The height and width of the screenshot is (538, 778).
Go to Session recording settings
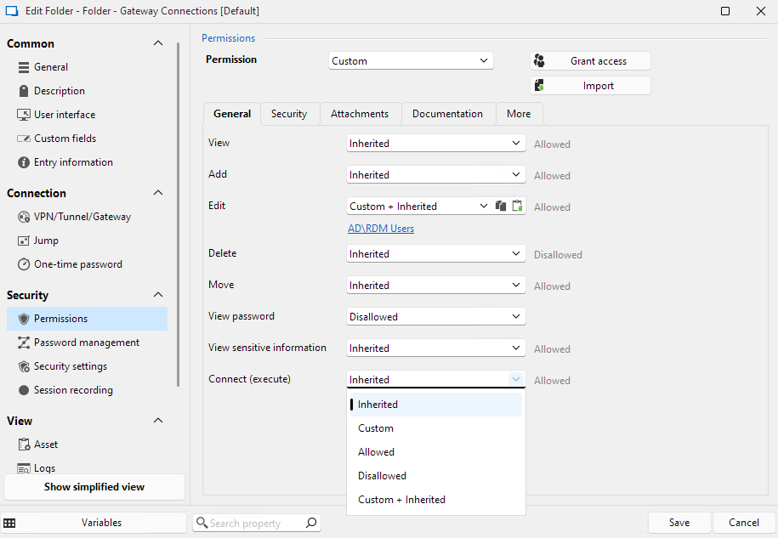pyautogui.click(x=72, y=390)
